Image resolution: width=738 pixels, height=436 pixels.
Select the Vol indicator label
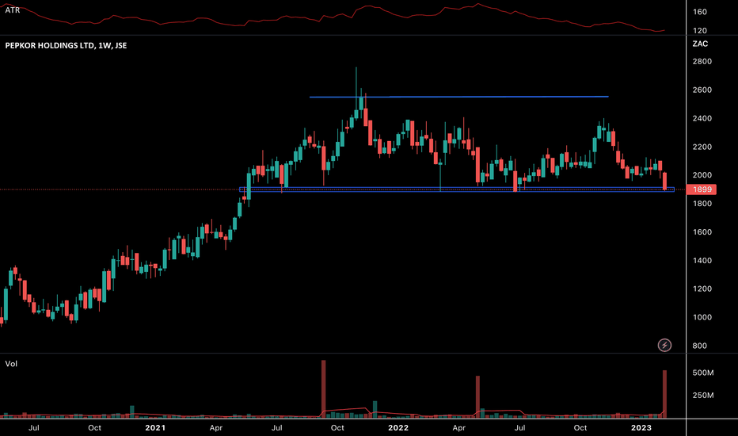click(11, 364)
